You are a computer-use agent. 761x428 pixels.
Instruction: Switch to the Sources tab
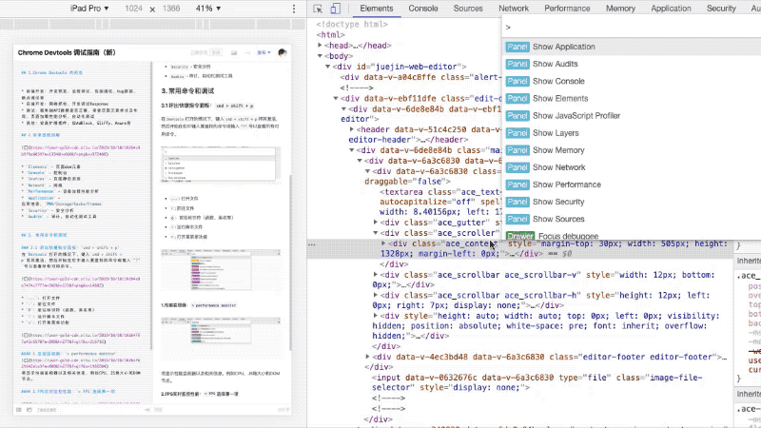pos(468,9)
